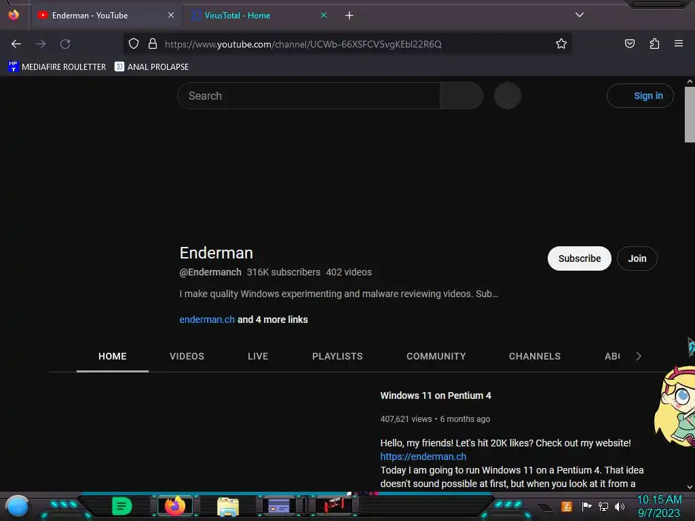This screenshot has height=521, width=695.
Task: Go to the PLAYLISTS tab
Action: [337, 356]
